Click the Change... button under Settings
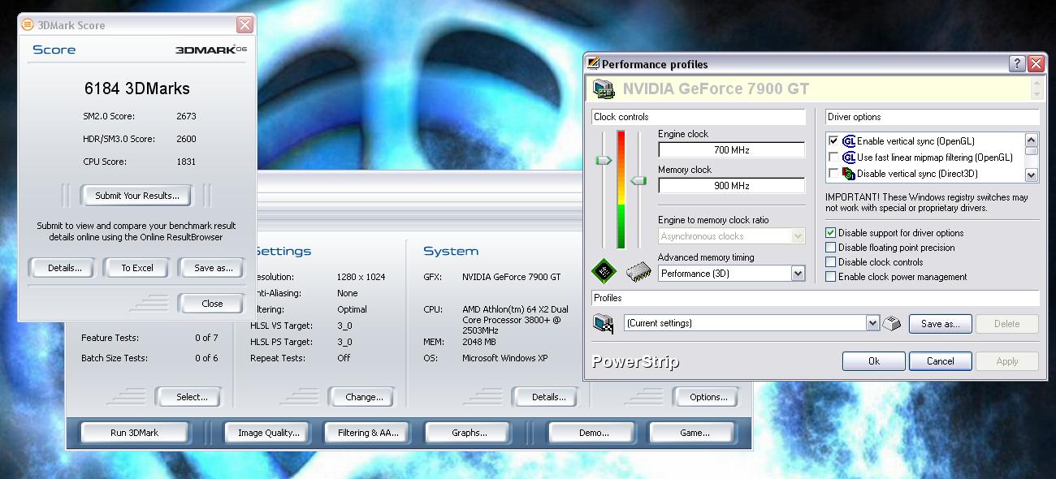This screenshot has height=479, width=1056. (364, 397)
